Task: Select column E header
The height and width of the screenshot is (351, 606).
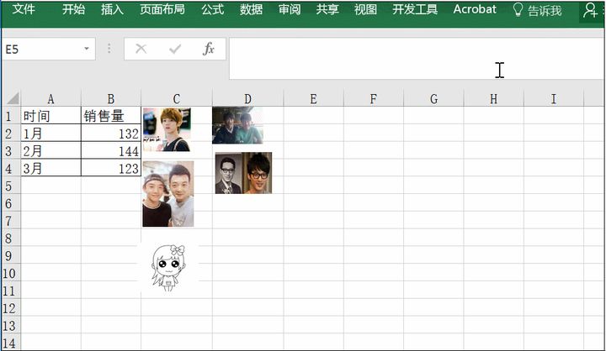Action: click(x=313, y=98)
